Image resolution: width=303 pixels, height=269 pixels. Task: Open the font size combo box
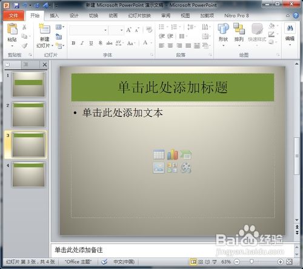pos(116,30)
